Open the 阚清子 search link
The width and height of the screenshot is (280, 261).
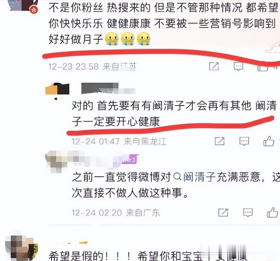[x=200, y=177]
